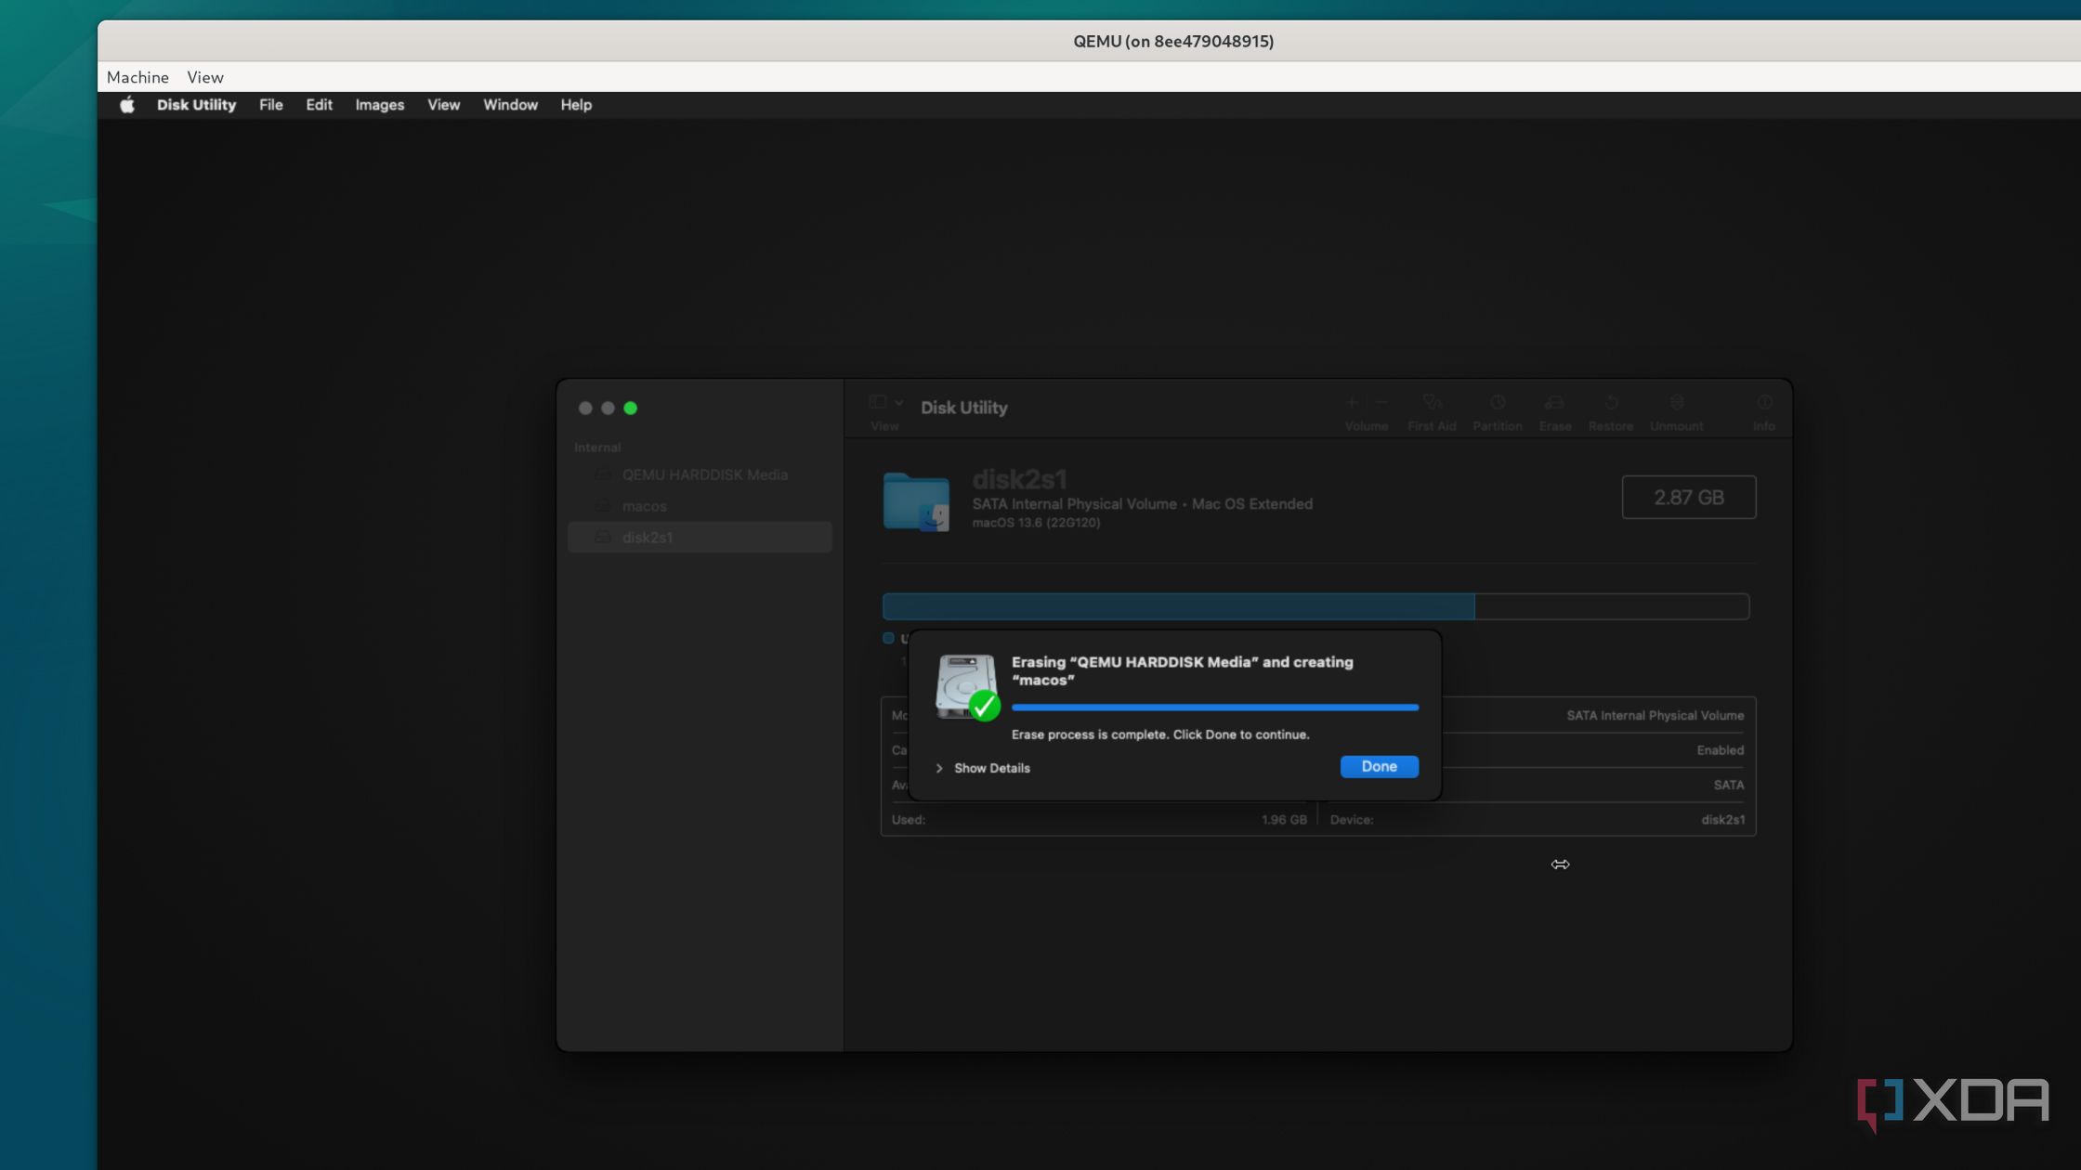Click the 2.87 GB size box

pyautogui.click(x=1688, y=498)
